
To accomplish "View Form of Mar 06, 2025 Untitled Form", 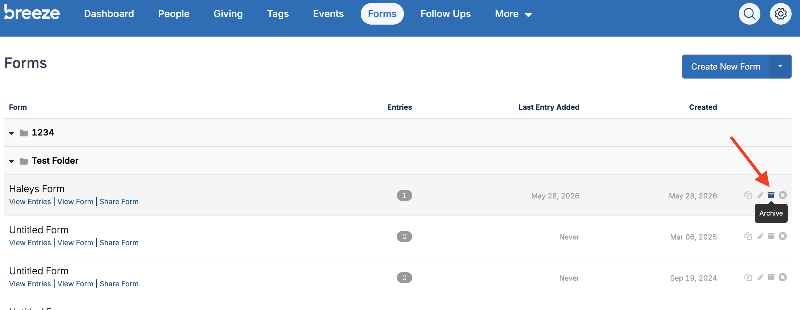I will coord(75,243).
